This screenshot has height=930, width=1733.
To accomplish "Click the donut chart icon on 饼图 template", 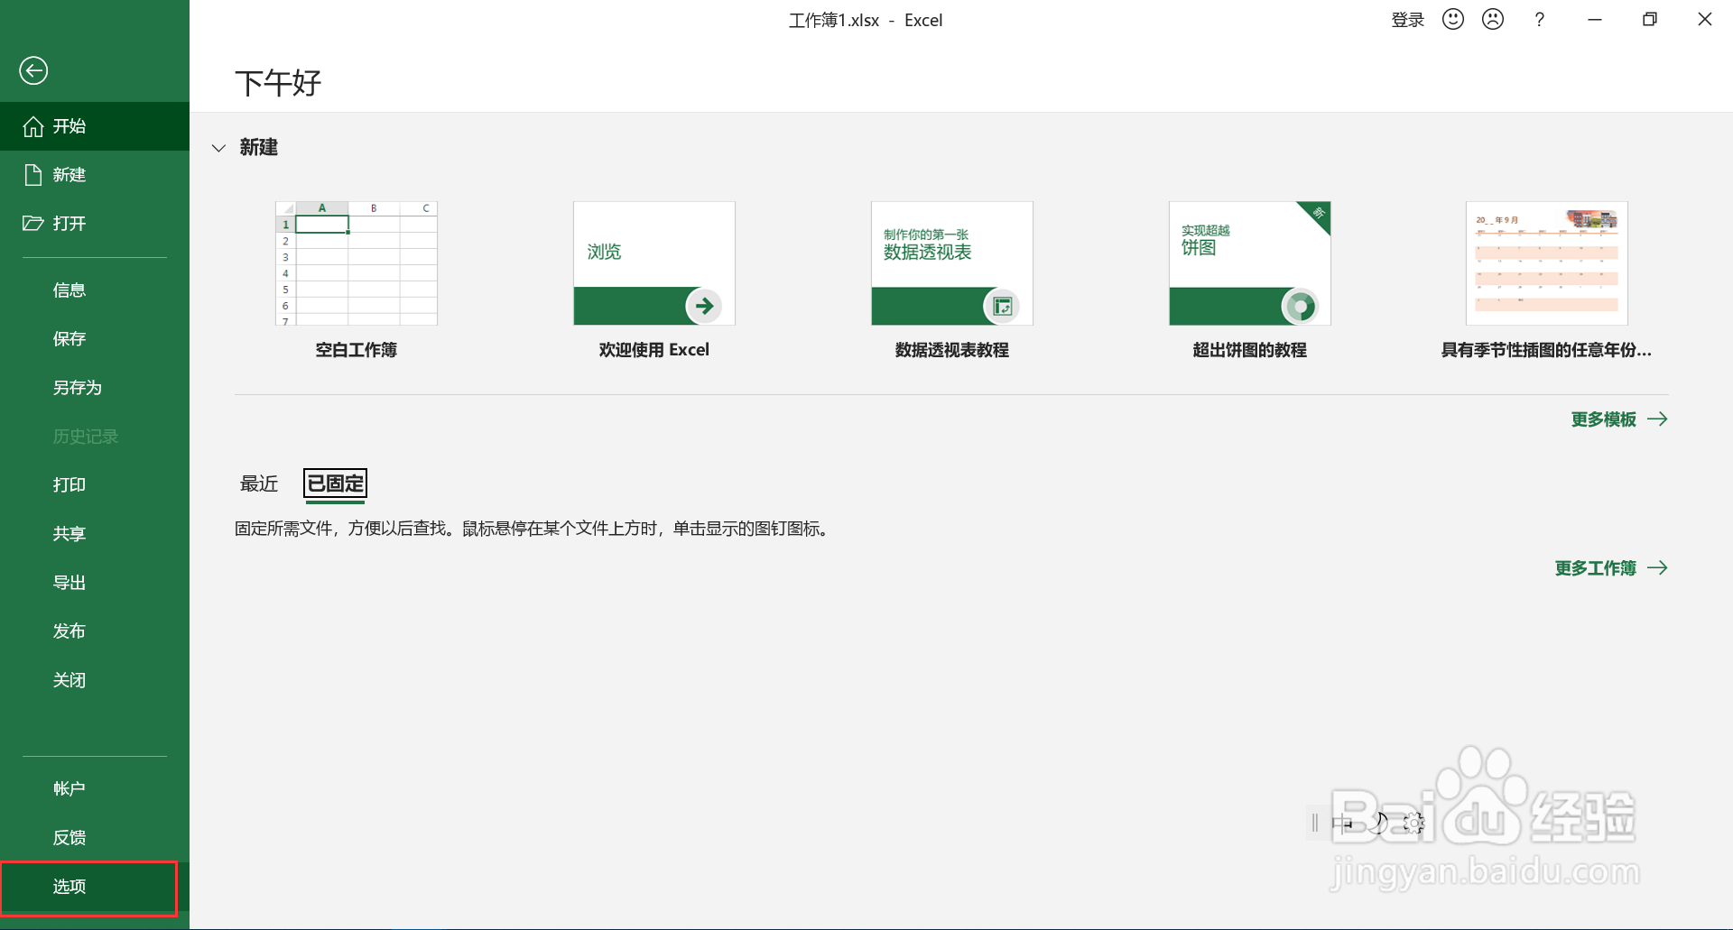I will click(x=1300, y=307).
